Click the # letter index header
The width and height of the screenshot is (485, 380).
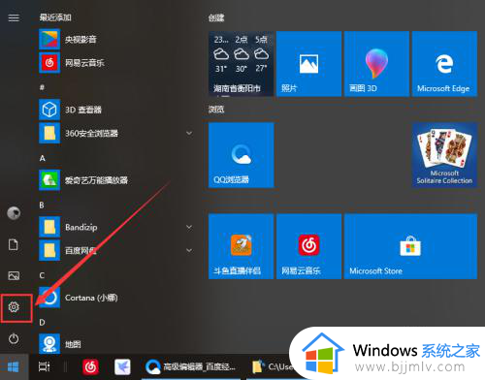point(42,87)
